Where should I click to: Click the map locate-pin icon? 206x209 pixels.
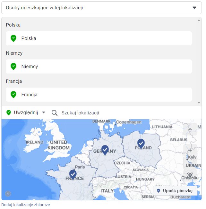pyautogui.click(x=190, y=175)
